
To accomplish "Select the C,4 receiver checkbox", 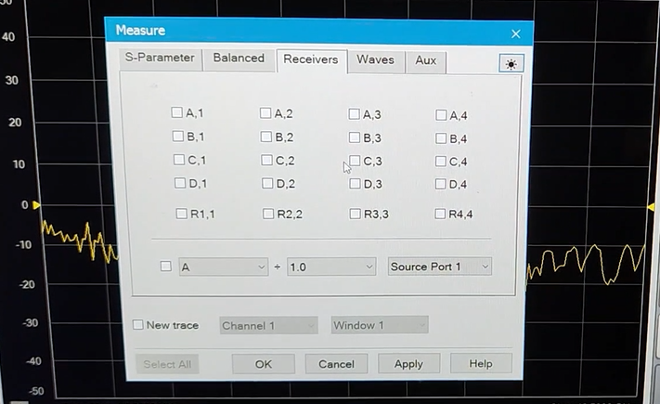I will (x=440, y=161).
